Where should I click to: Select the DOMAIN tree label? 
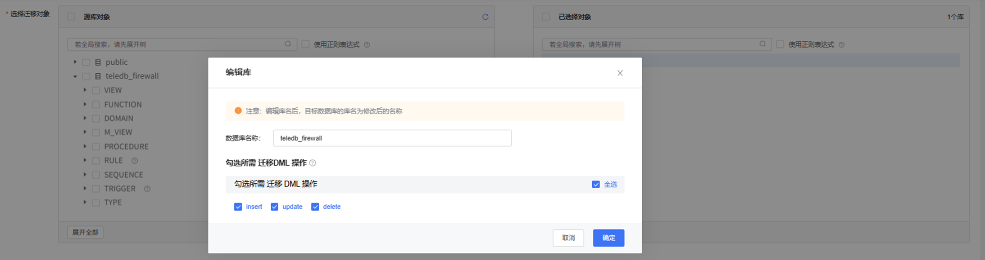tap(118, 119)
